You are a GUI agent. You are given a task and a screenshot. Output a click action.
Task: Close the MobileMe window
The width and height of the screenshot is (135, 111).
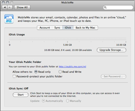coord(3,2)
